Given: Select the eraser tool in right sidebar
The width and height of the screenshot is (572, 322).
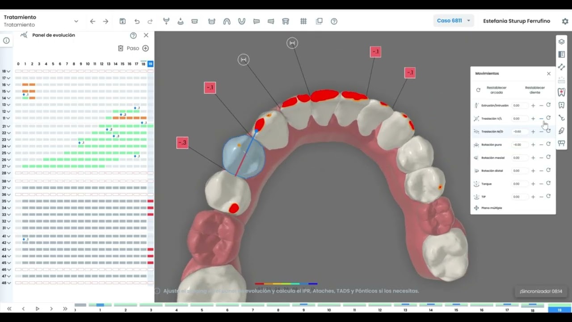Looking at the screenshot, I should point(561,131).
